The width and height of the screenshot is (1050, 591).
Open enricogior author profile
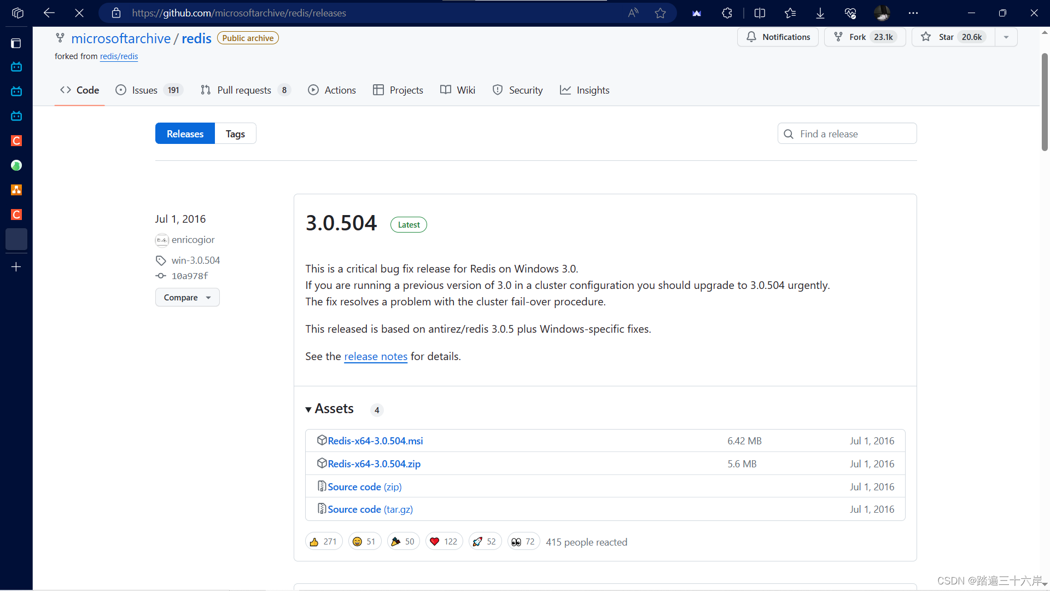click(192, 240)
